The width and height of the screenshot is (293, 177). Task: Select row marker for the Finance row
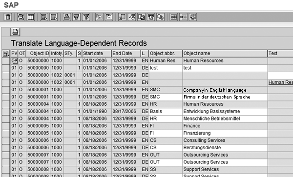(6, 126)
